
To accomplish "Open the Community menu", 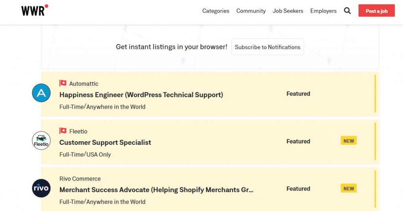I will [x=251, y=11].
